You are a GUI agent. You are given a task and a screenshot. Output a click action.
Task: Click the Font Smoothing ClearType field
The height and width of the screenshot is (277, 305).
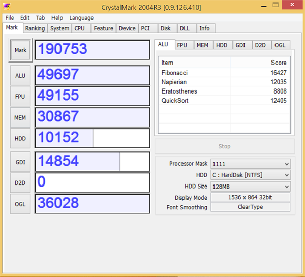coord(250,207)
